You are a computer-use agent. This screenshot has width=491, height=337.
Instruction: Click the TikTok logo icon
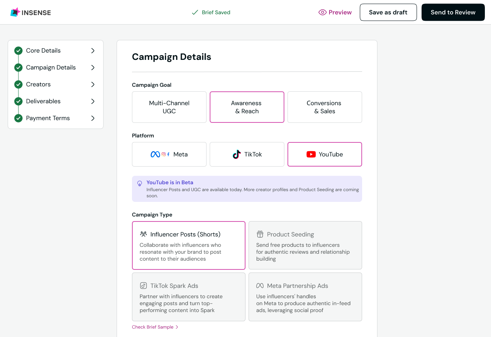pyautogui.click(x=237, y=154)
